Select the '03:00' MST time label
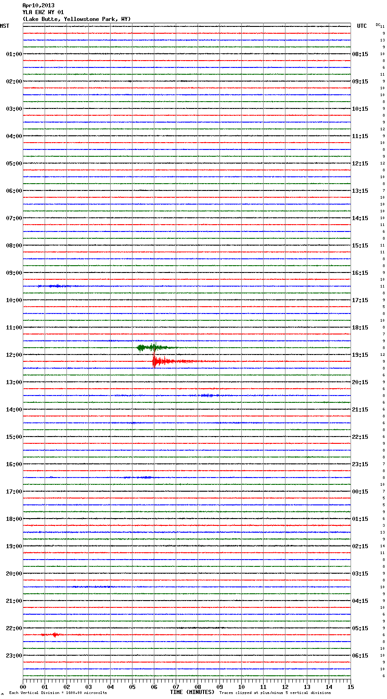387x699 pixels. tap(14, 109)
